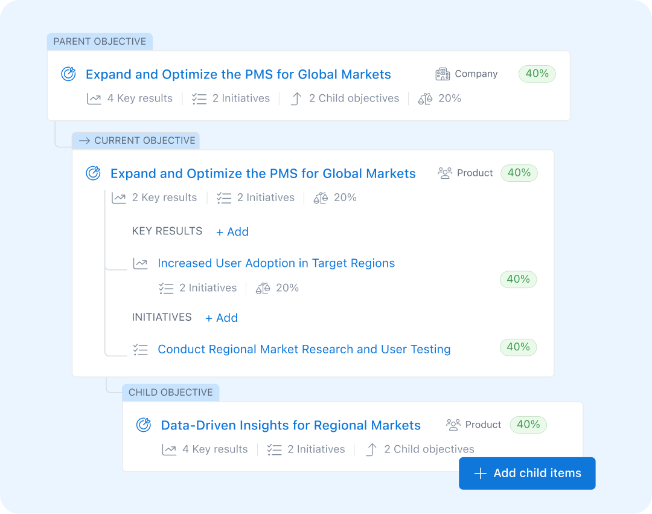Click the arrow icon in the CURRENT OBJECTIVE label
Image resolution: width=652 pixels, height=514 pixels.
click(85, 141)
